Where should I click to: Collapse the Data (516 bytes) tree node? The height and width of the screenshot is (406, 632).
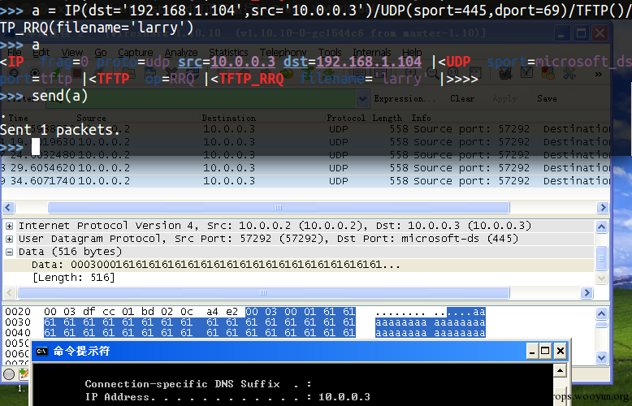[9, 253]
